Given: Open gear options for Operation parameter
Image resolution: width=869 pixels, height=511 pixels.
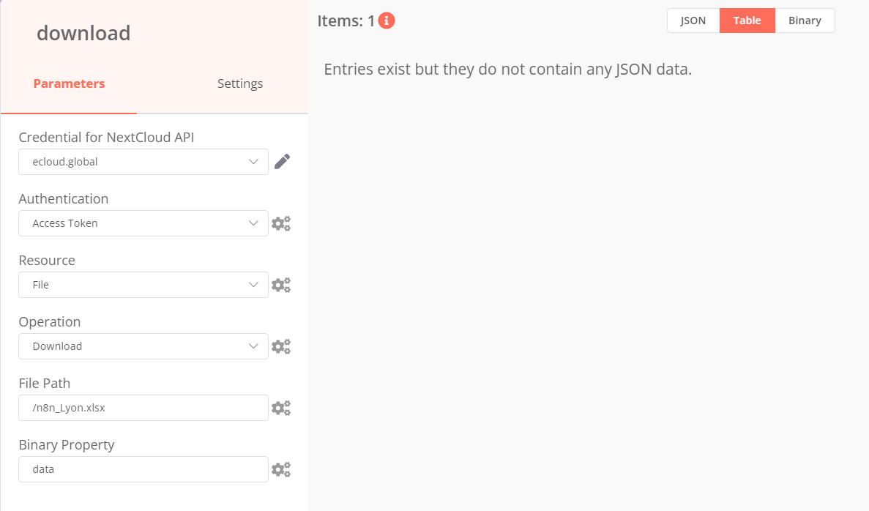Looking at the screenshot, I should click(281, 346).
